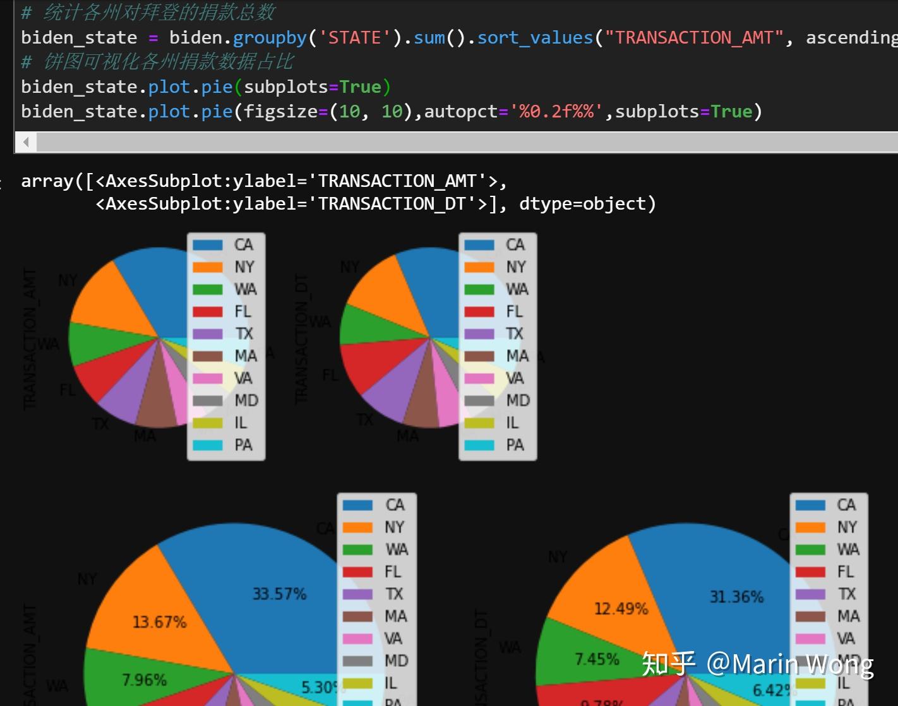Click red FL swatch in legend beside 33.57% pie

(357, 572)
